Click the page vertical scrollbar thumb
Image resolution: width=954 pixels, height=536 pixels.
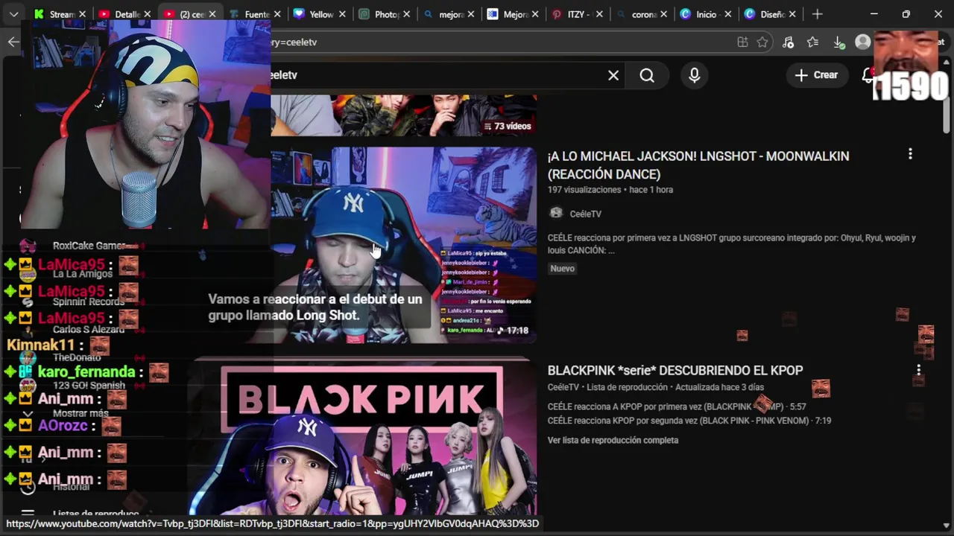pos(947,115)
